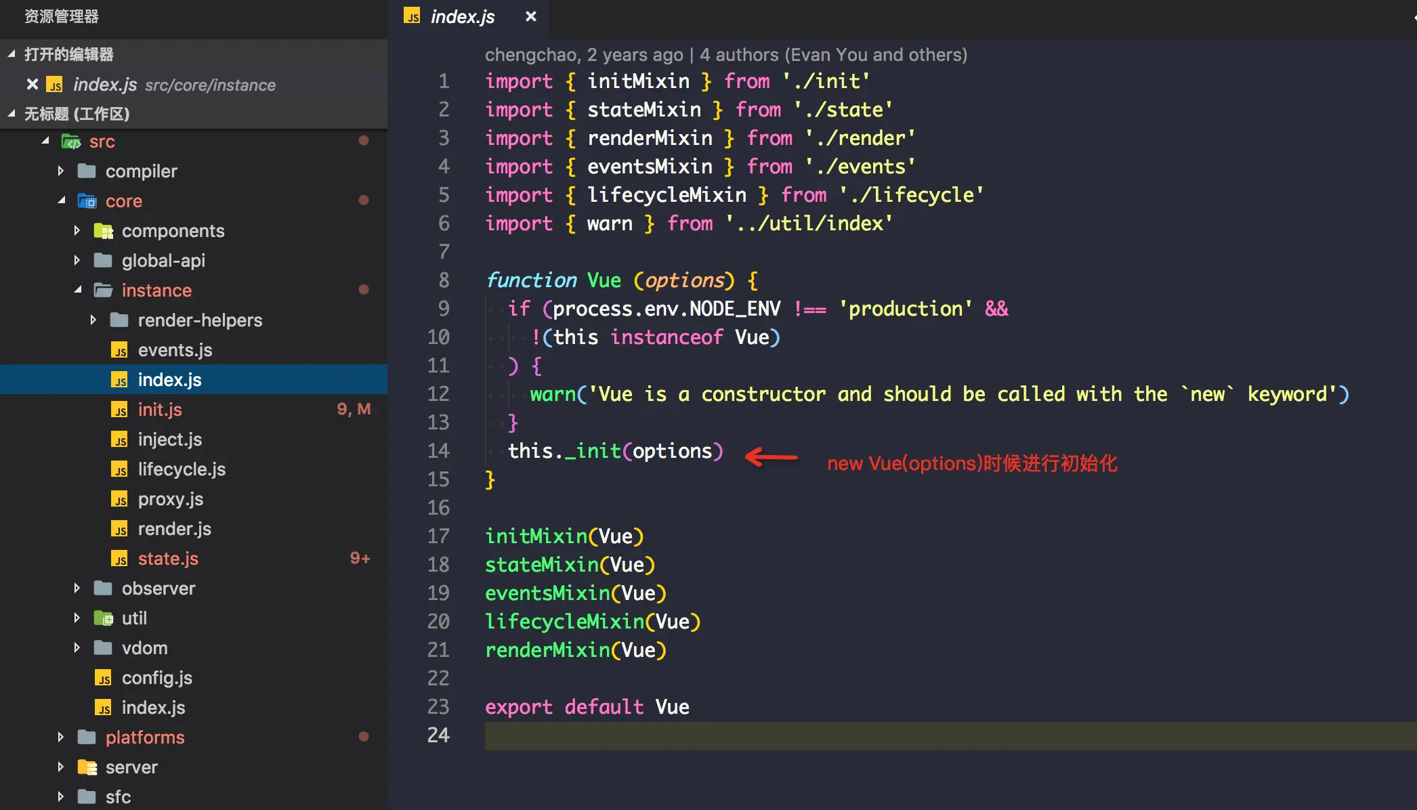Click the JS icon beside lifecycle.js
This screenshot has width=1417, height=810.
pos(121,469)
